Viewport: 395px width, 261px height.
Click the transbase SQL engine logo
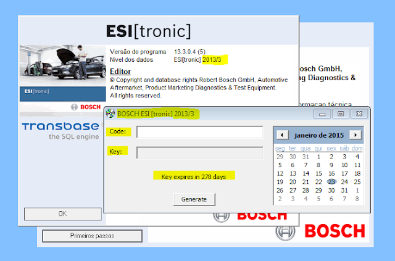(60, 131)
